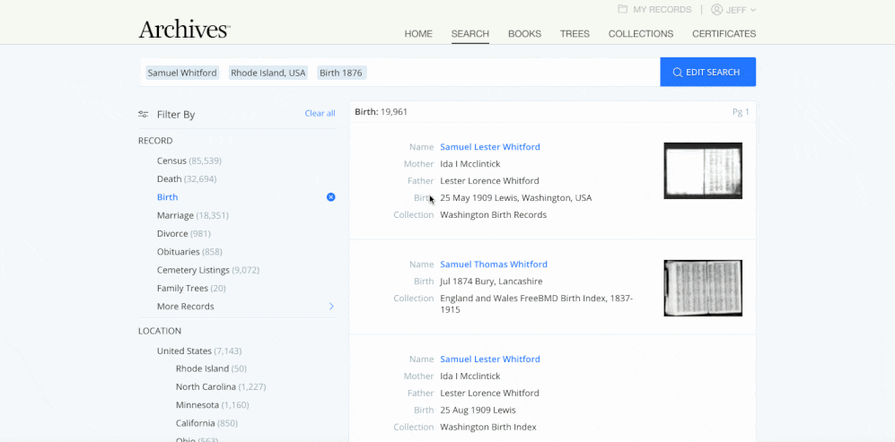The height and width of the screenshot is (442, 895).
Task: Select Rhode Island location filter
Action: (211, 368)
